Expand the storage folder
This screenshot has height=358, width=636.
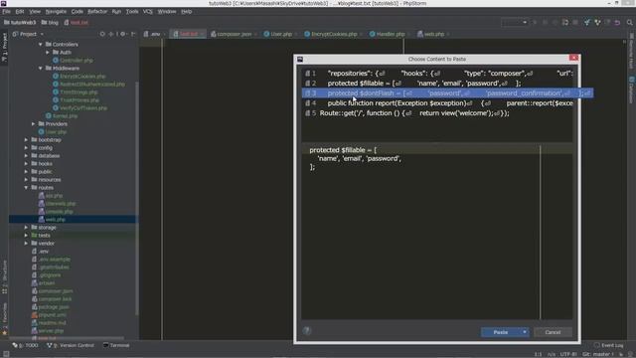point(26,228)
